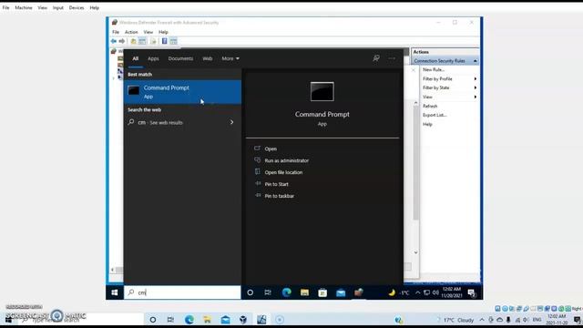Show hidden guest tray icons chevron
Screen dimensions: 583x328
(x=417, y=292)
